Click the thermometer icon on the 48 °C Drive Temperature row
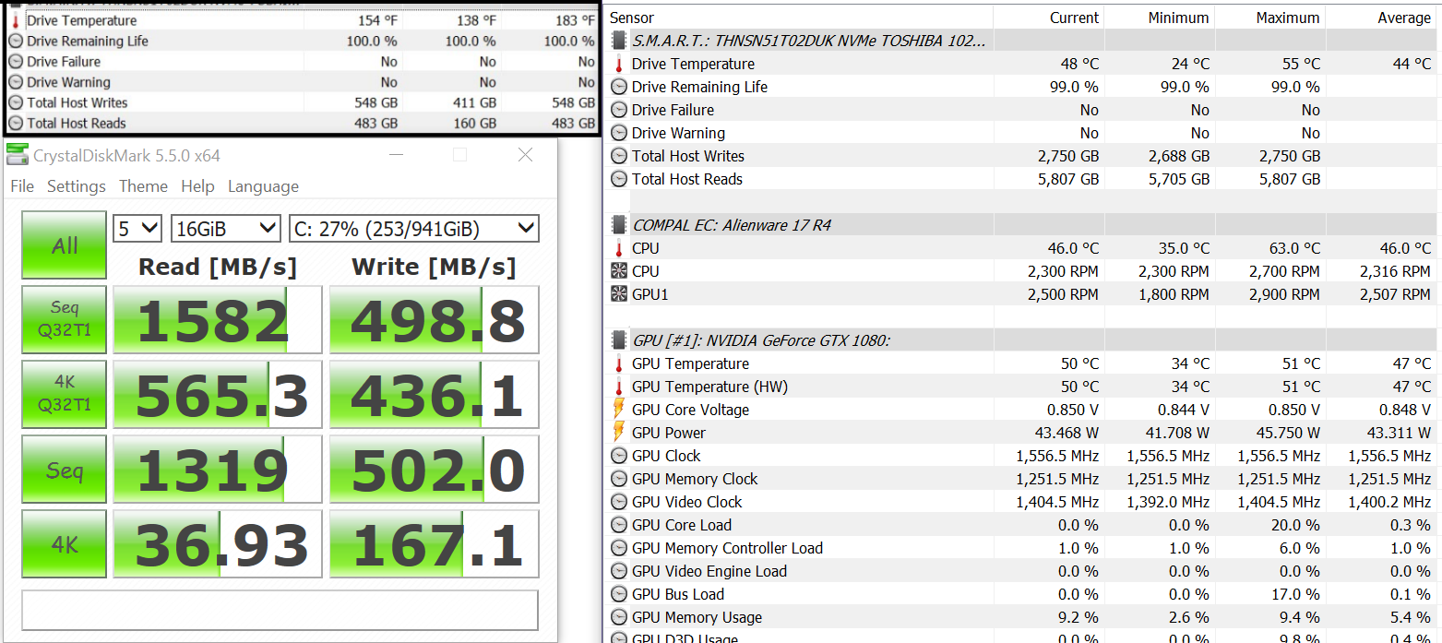 (x=619, y=64)
